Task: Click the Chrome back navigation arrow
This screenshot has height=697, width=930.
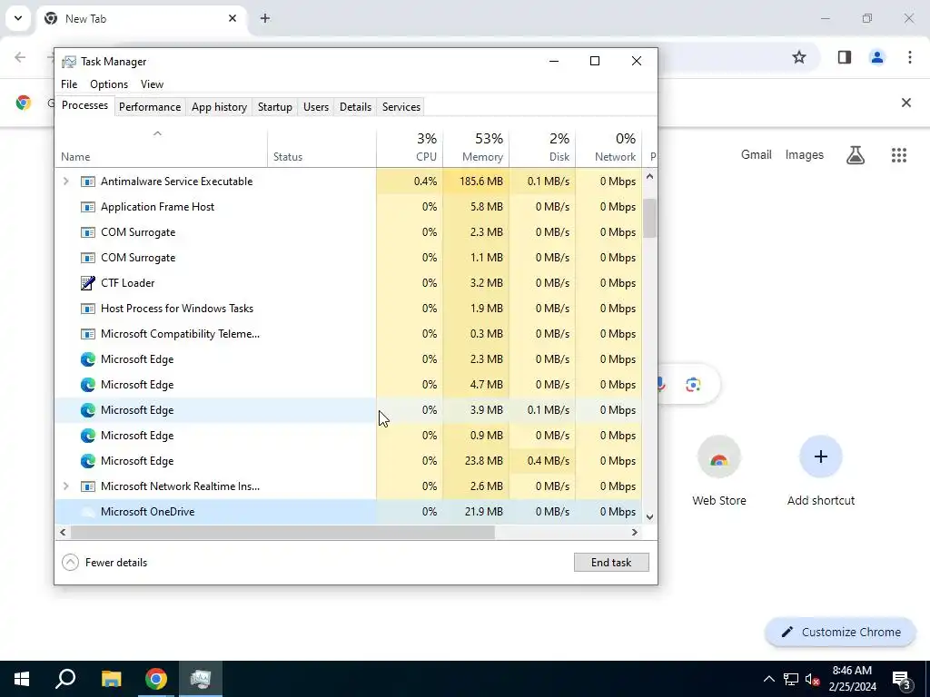Action: pyautogui.click(x=20, y=57)
